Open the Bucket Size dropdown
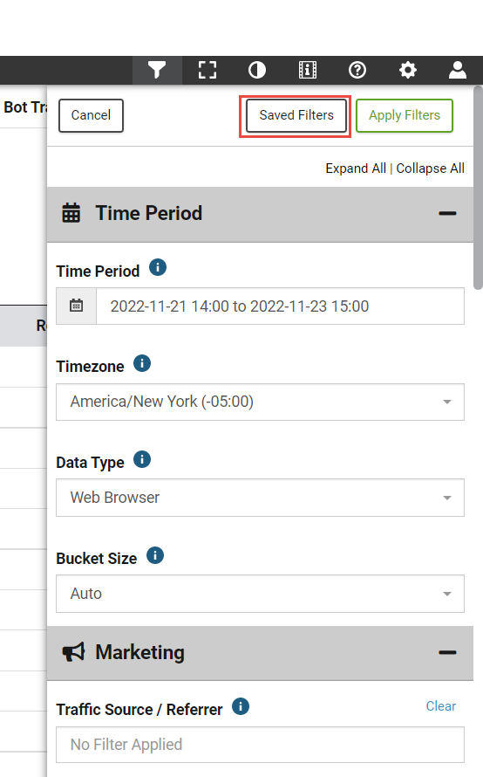Image resolution: width=483 pixels, height=777 pixels. click(x=261, y=594)
